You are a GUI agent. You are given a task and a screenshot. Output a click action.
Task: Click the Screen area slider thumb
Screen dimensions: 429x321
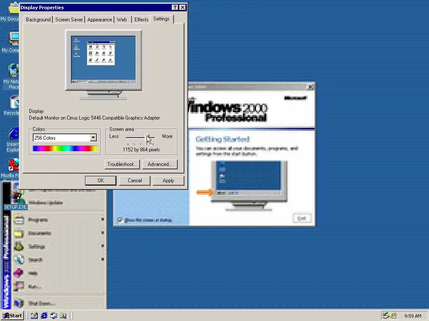(148, 137)
